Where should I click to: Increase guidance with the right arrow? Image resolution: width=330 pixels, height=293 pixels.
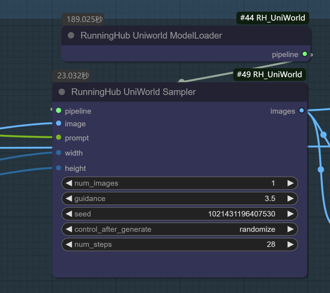291,198
